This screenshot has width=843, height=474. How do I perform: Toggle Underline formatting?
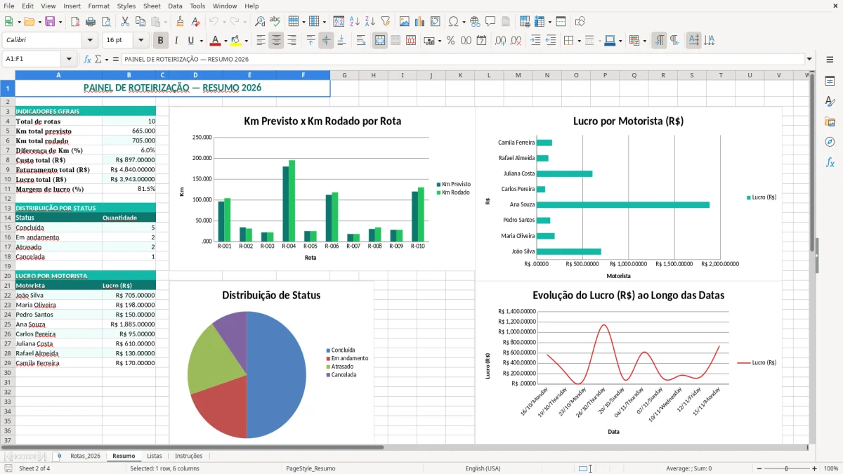(x=191, y=41)
